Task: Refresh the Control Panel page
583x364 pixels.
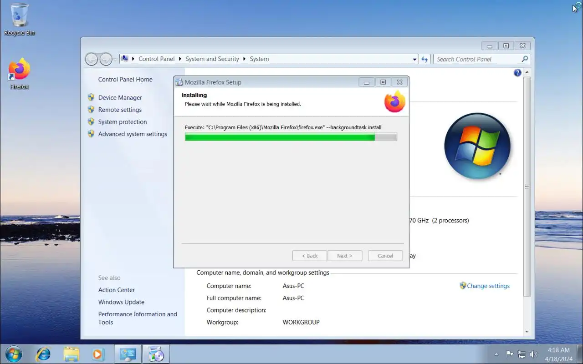Action: click(x=424, y=59)
